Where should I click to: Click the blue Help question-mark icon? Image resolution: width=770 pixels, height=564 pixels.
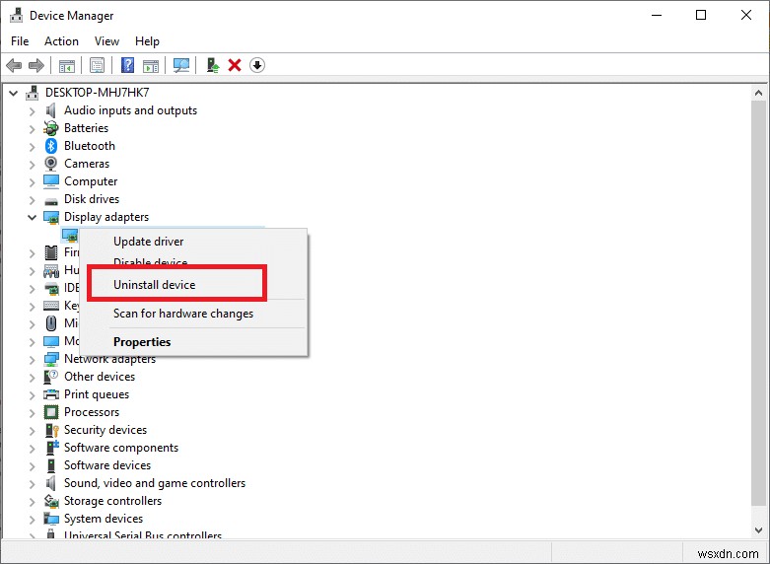(128, 65)
